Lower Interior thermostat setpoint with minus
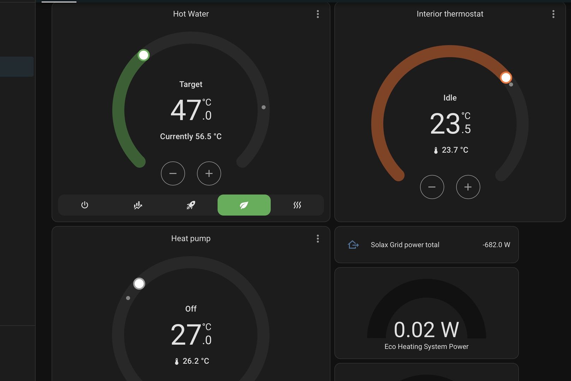Screen dimensions: 571x381 click(432, 187)
